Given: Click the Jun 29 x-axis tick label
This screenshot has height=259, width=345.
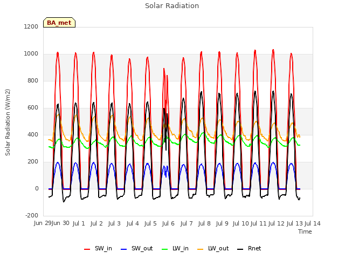Looking at the screenshot, I should (43, 223).
